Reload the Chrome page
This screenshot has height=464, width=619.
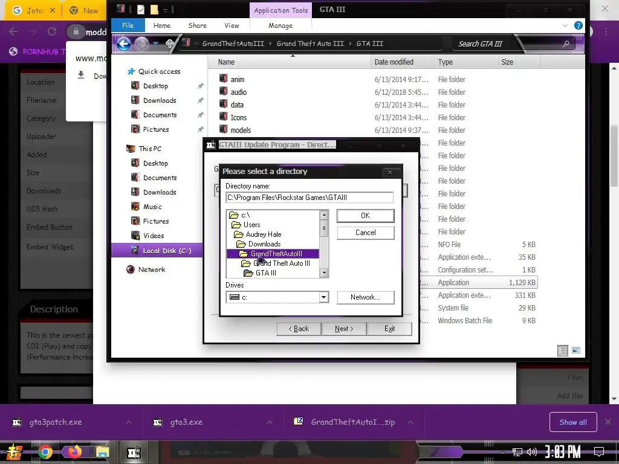point(52,31)
